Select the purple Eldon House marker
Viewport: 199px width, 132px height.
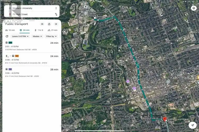click(x=128, y=81)
